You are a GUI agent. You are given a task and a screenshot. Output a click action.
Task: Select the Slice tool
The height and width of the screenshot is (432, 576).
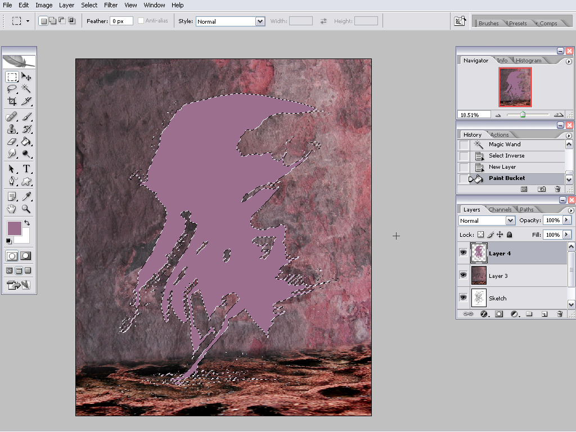click(x=26, y=101)
